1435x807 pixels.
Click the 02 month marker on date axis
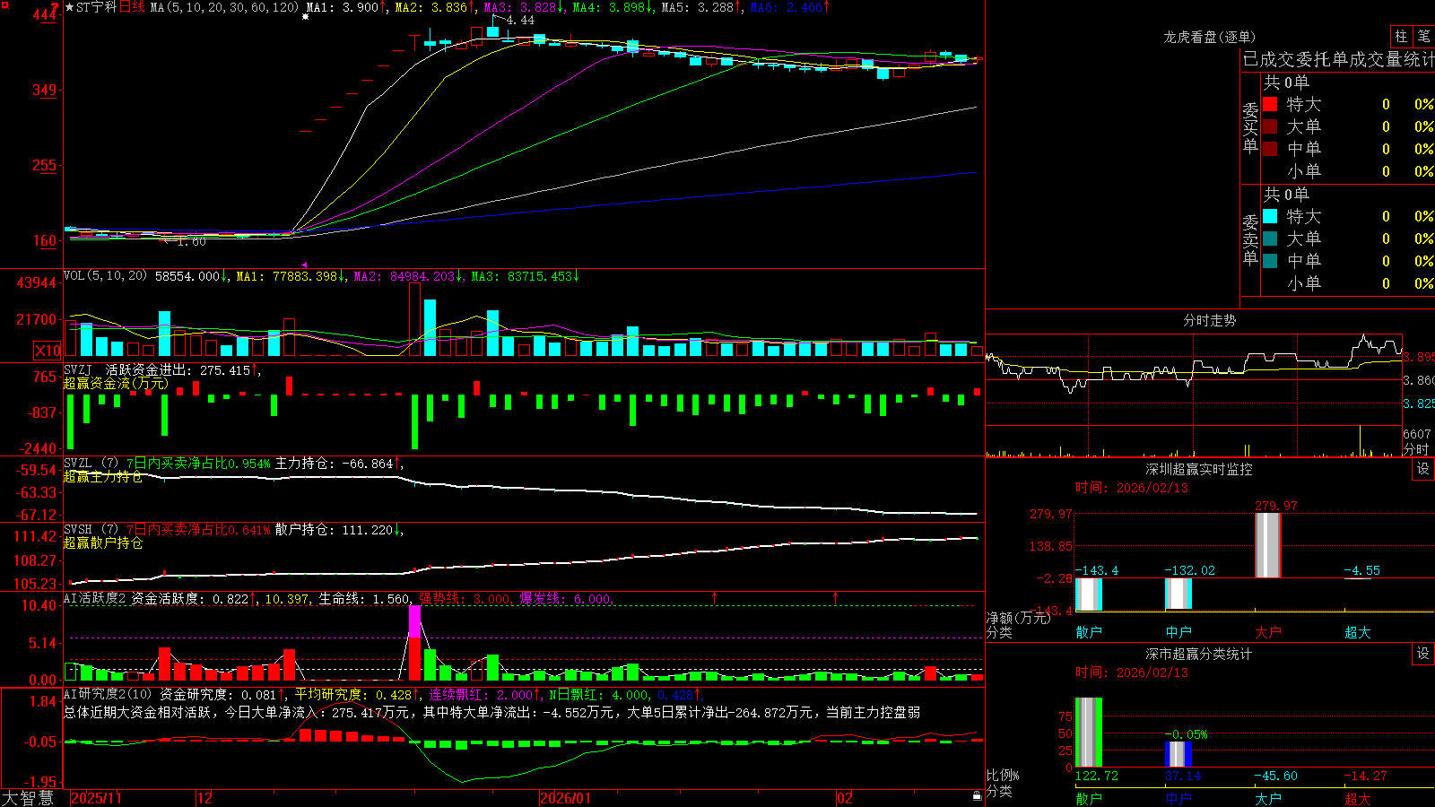(x=844, y=798)
